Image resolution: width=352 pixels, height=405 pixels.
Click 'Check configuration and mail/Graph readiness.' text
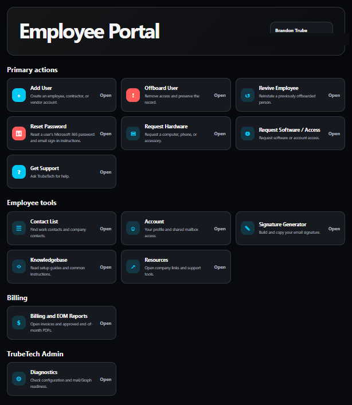[61, 383]
